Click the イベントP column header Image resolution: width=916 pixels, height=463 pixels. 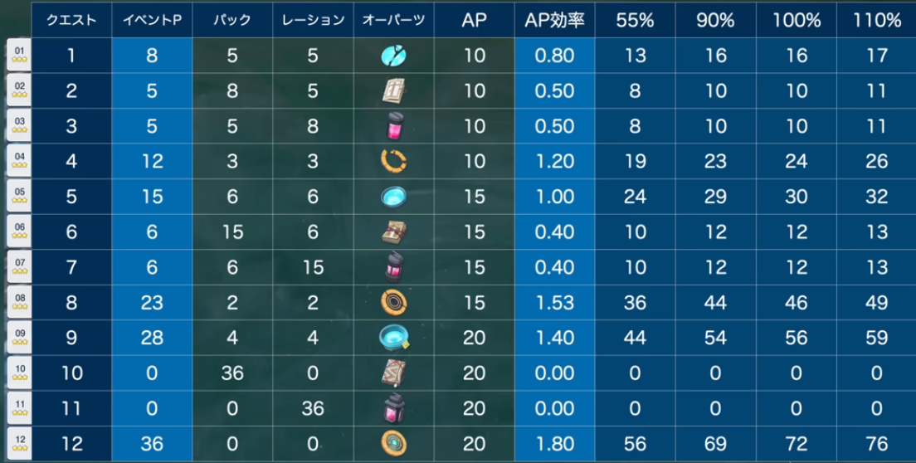click(152, 20)
